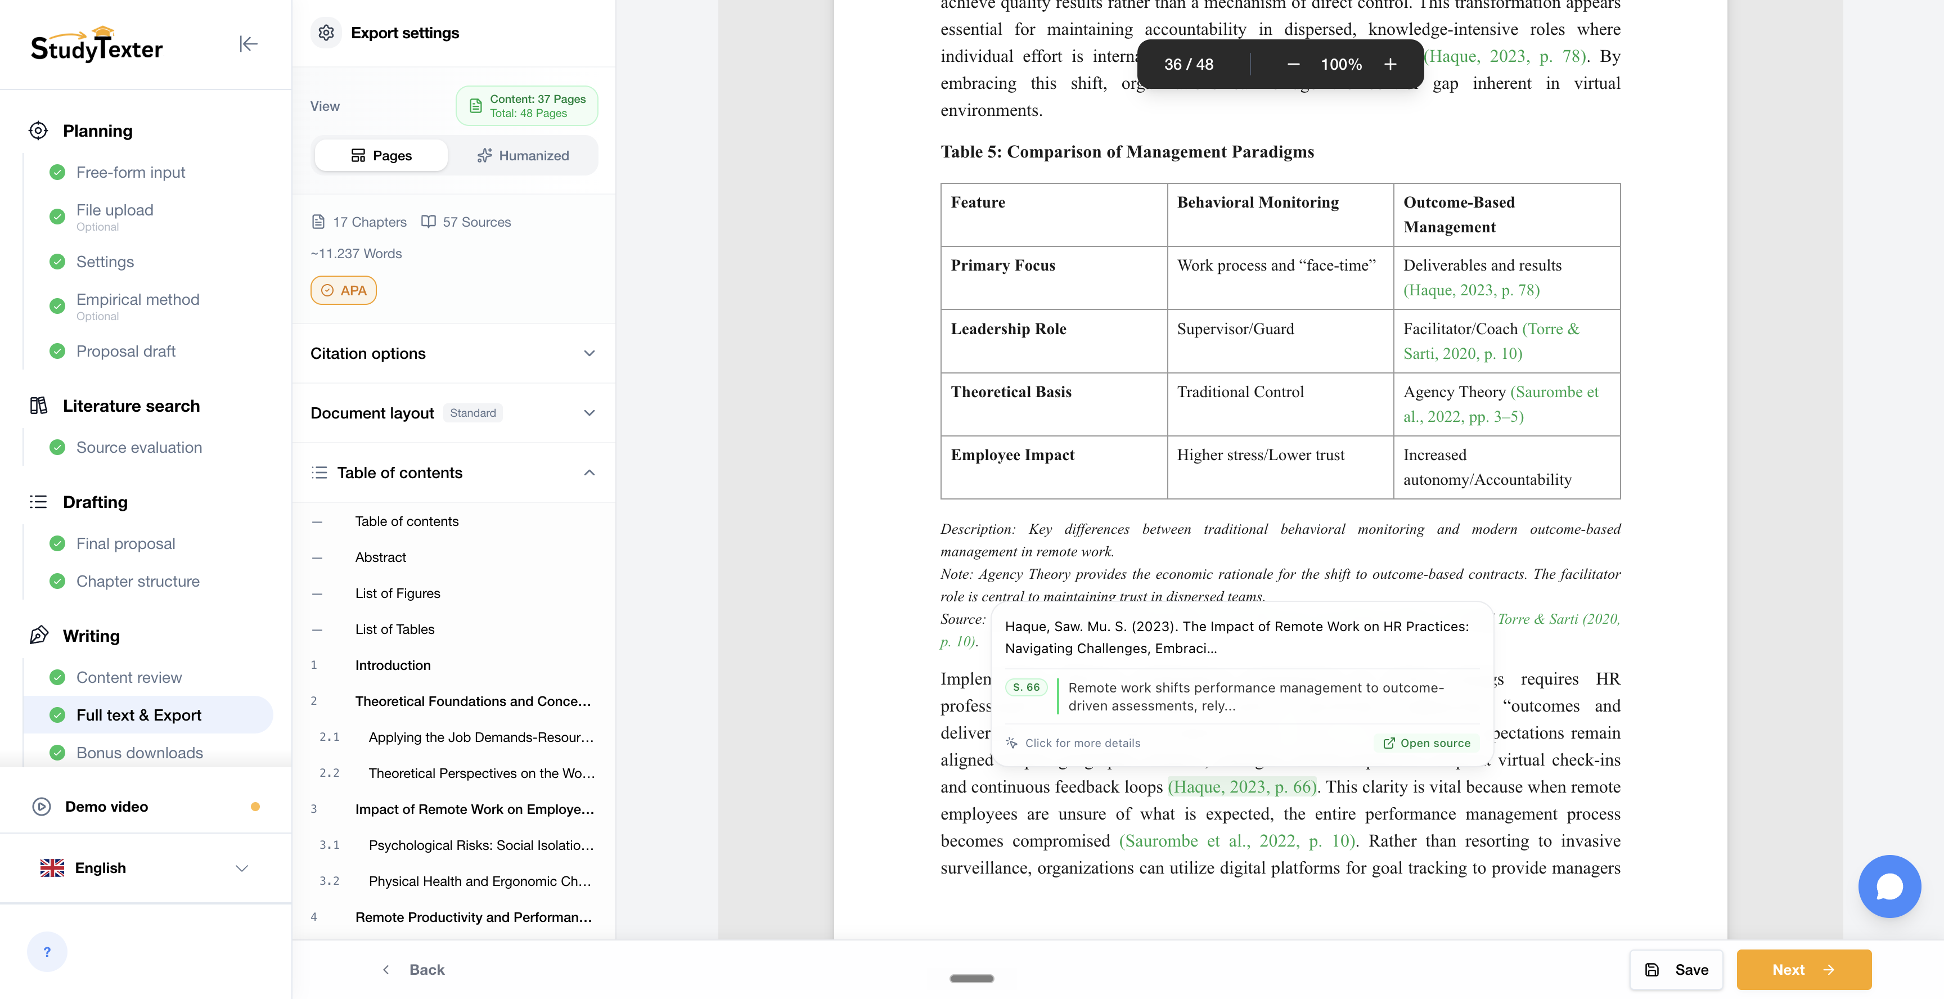Select Full text & Export step
This screenshot has height=999, width=1944.
click(148, 714)
